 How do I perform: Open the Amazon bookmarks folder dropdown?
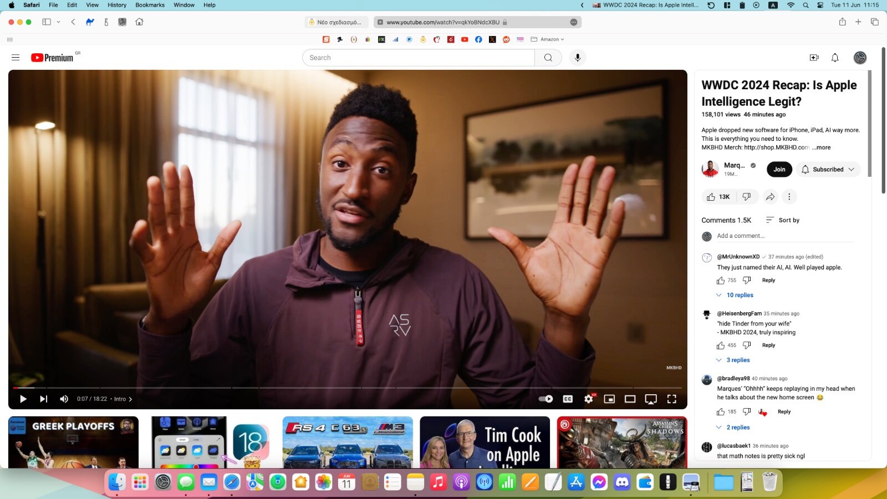click(x=547, y=39)
